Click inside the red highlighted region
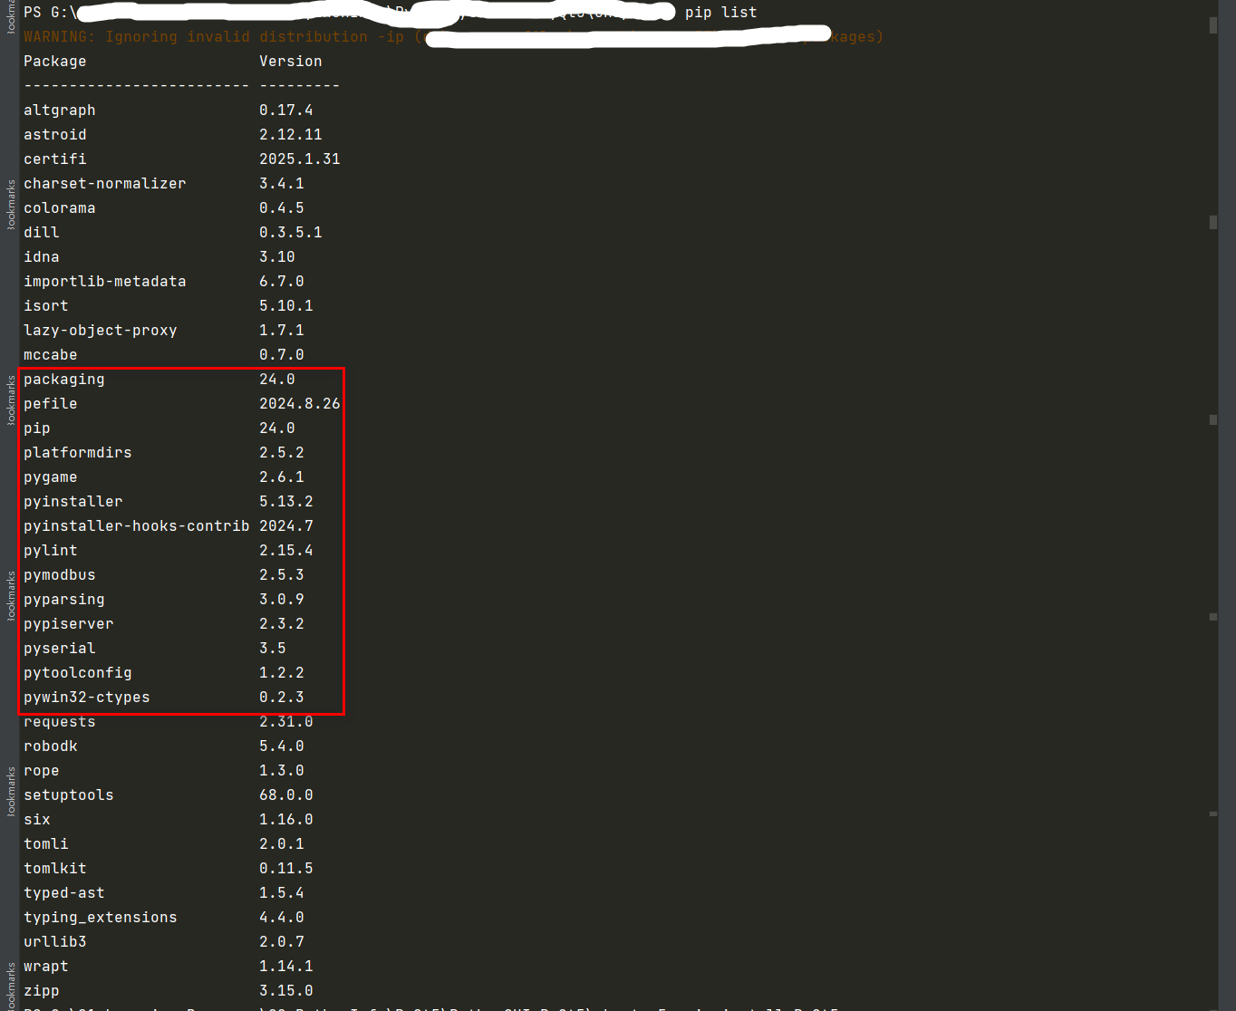The height and width of the screenshot is (1011, 1236). coord(181,539)
